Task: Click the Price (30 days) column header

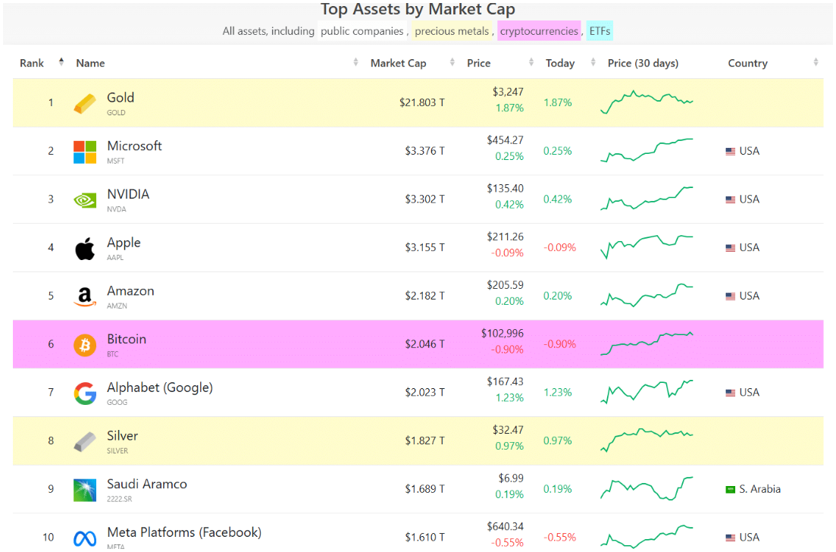Action: [643, 64]
